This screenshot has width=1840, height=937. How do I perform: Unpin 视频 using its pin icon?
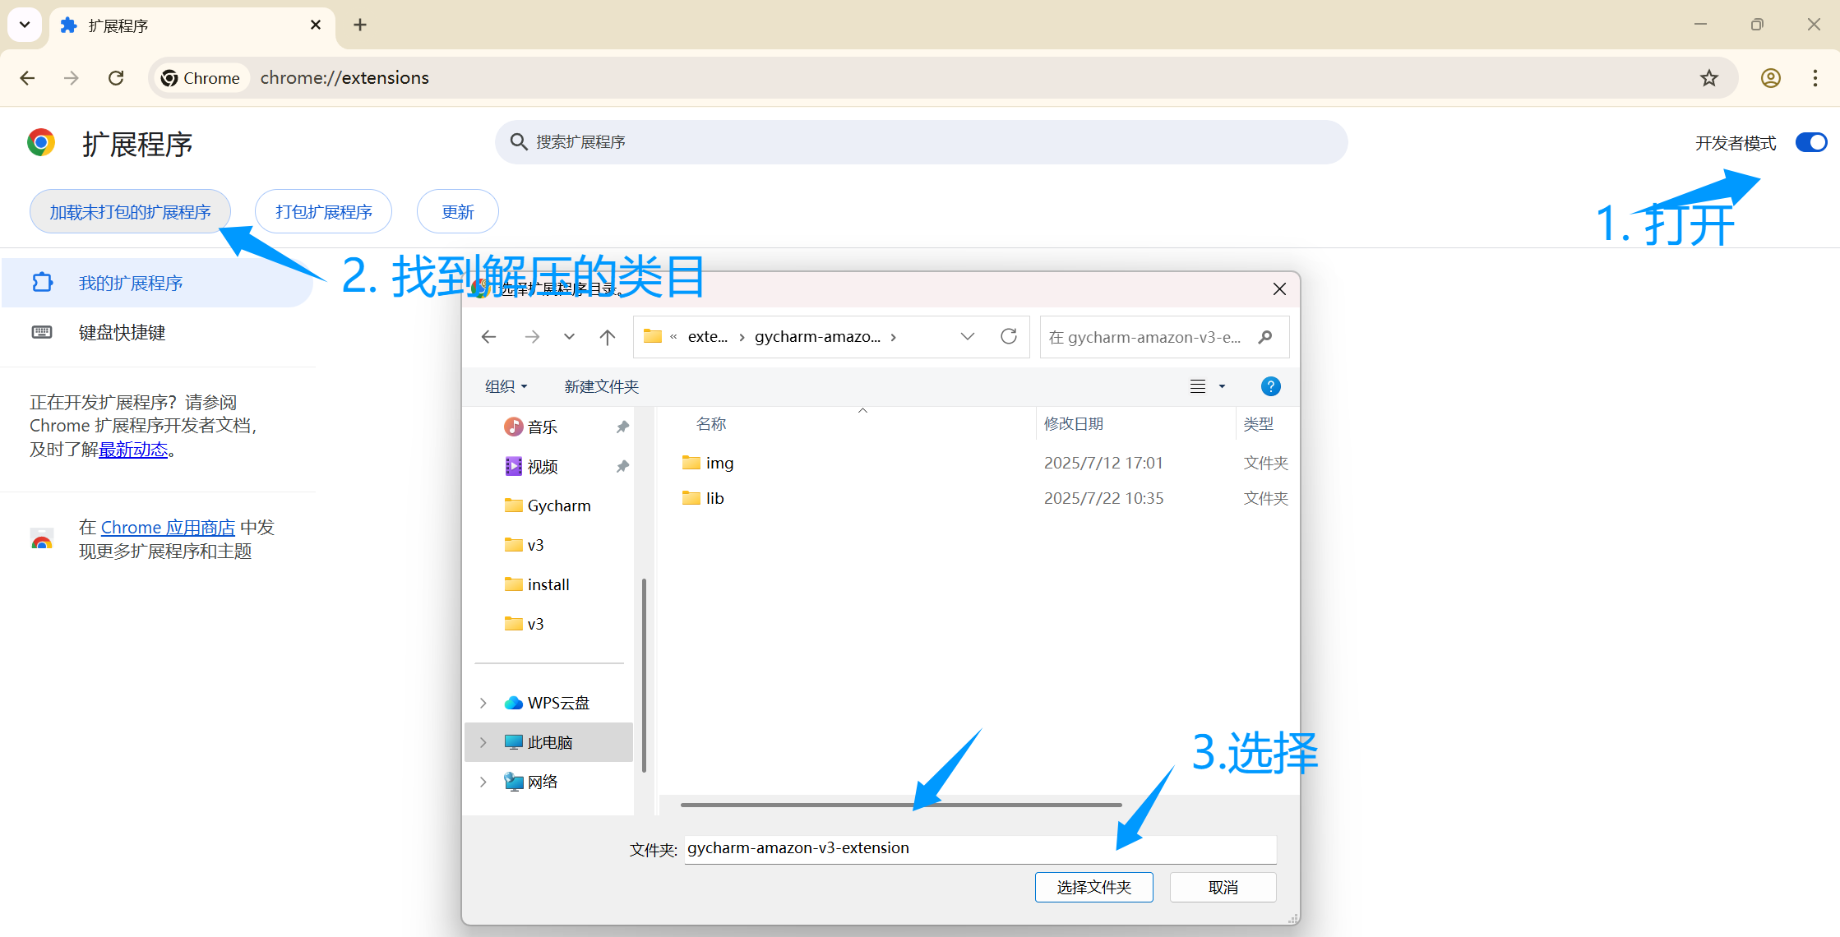click(x=622, y=466)
